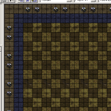Select the sixth unit in the top row
111x111 pixels.
93,10
